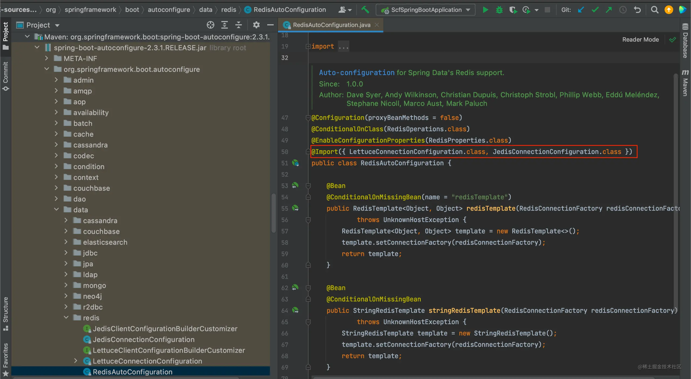Open Project panel settings gear
This screenshot has width=691, height=379.
pos(256,25)
